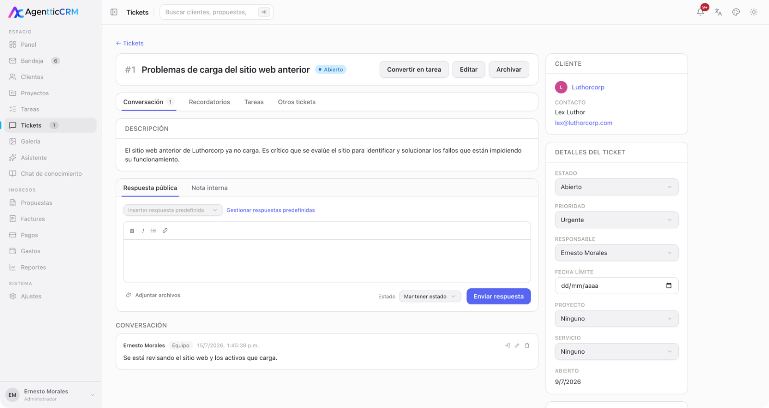Expand Ernesto Morales user menu
Screen dimensions: 769x408
[x=50, y=395]
